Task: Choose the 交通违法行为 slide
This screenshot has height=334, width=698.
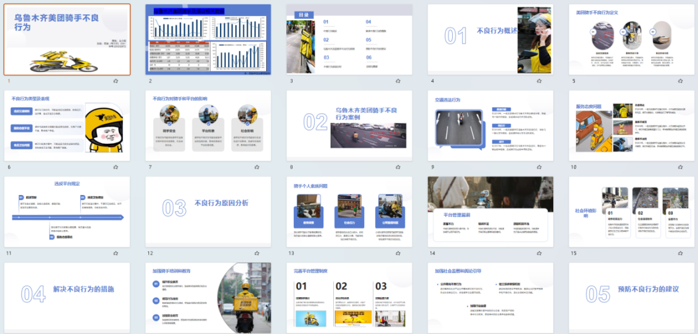Action: 490,125
